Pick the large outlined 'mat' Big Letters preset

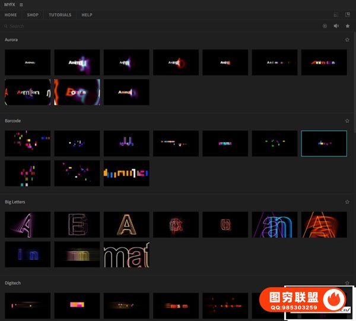pyautogui.click(x=126, y=254)
